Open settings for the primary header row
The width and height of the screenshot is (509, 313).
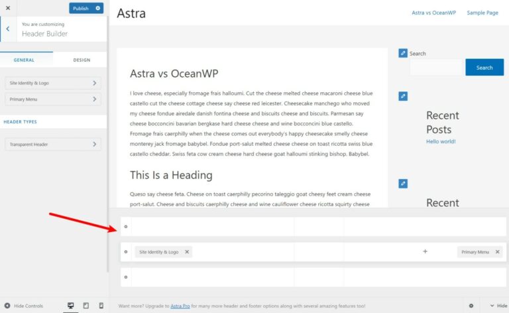coord(126,251)
